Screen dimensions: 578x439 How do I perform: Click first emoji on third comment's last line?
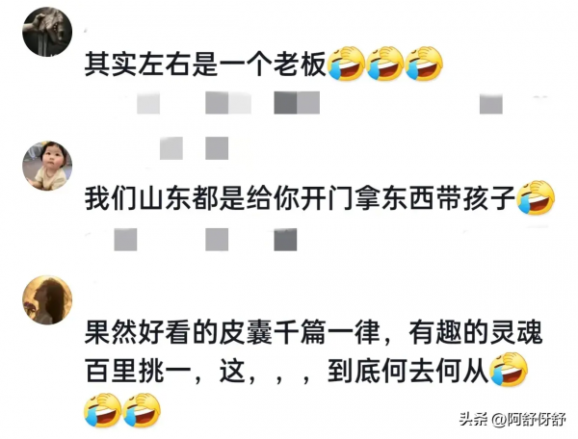102,410
